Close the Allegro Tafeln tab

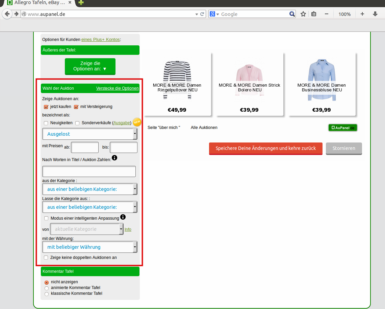[70, 2]
